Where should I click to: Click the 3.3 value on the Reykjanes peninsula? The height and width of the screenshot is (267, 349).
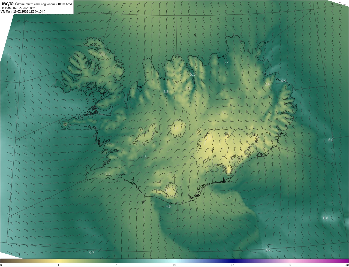[x=107, y=174]
